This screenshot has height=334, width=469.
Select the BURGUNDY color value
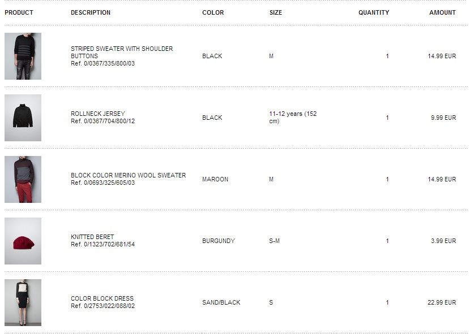coord(218,241)
